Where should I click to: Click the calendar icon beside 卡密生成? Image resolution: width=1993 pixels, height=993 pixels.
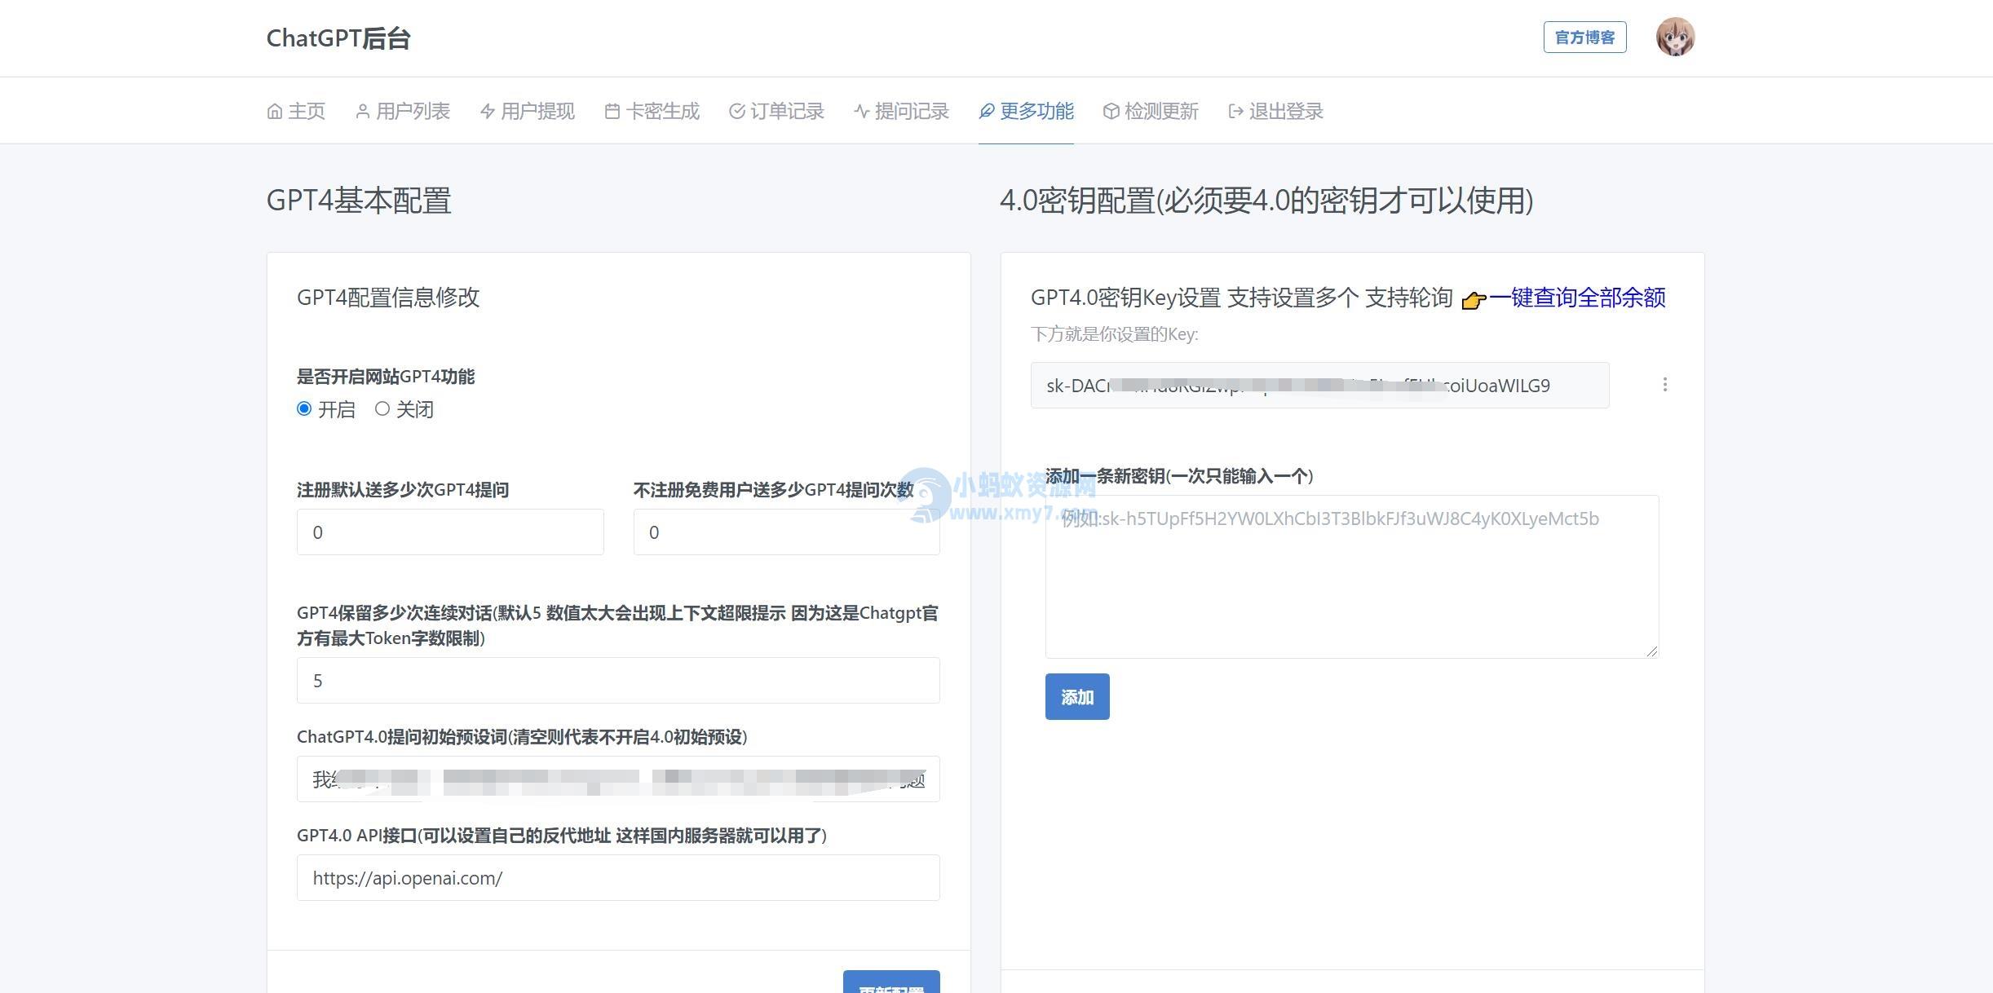coord(612,112)
